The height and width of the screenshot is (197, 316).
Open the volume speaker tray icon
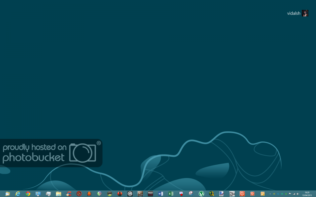click(298, 194)
